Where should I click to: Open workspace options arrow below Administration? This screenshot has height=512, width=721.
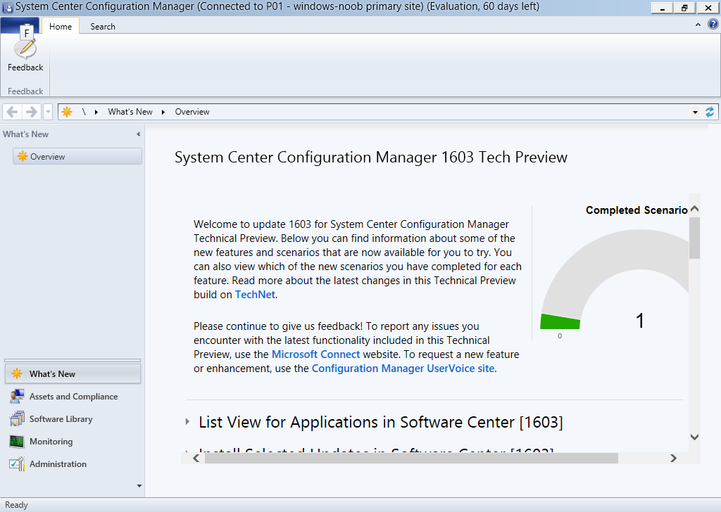tap(139, 486)
